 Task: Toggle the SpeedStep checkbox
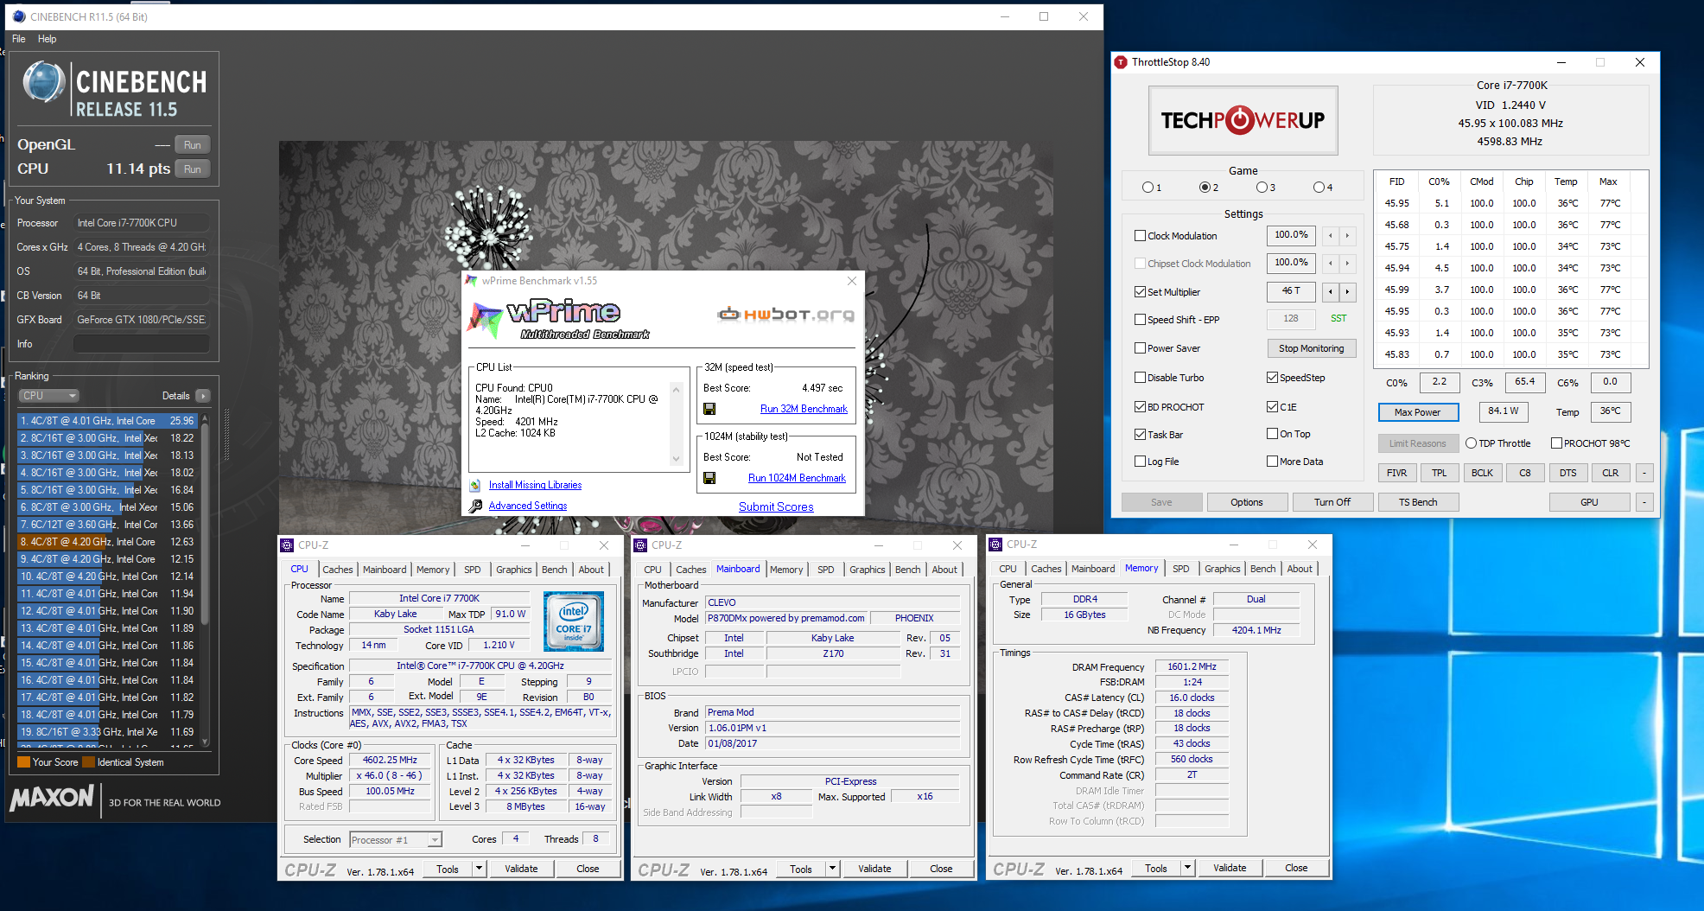[x=1272, y=378]
